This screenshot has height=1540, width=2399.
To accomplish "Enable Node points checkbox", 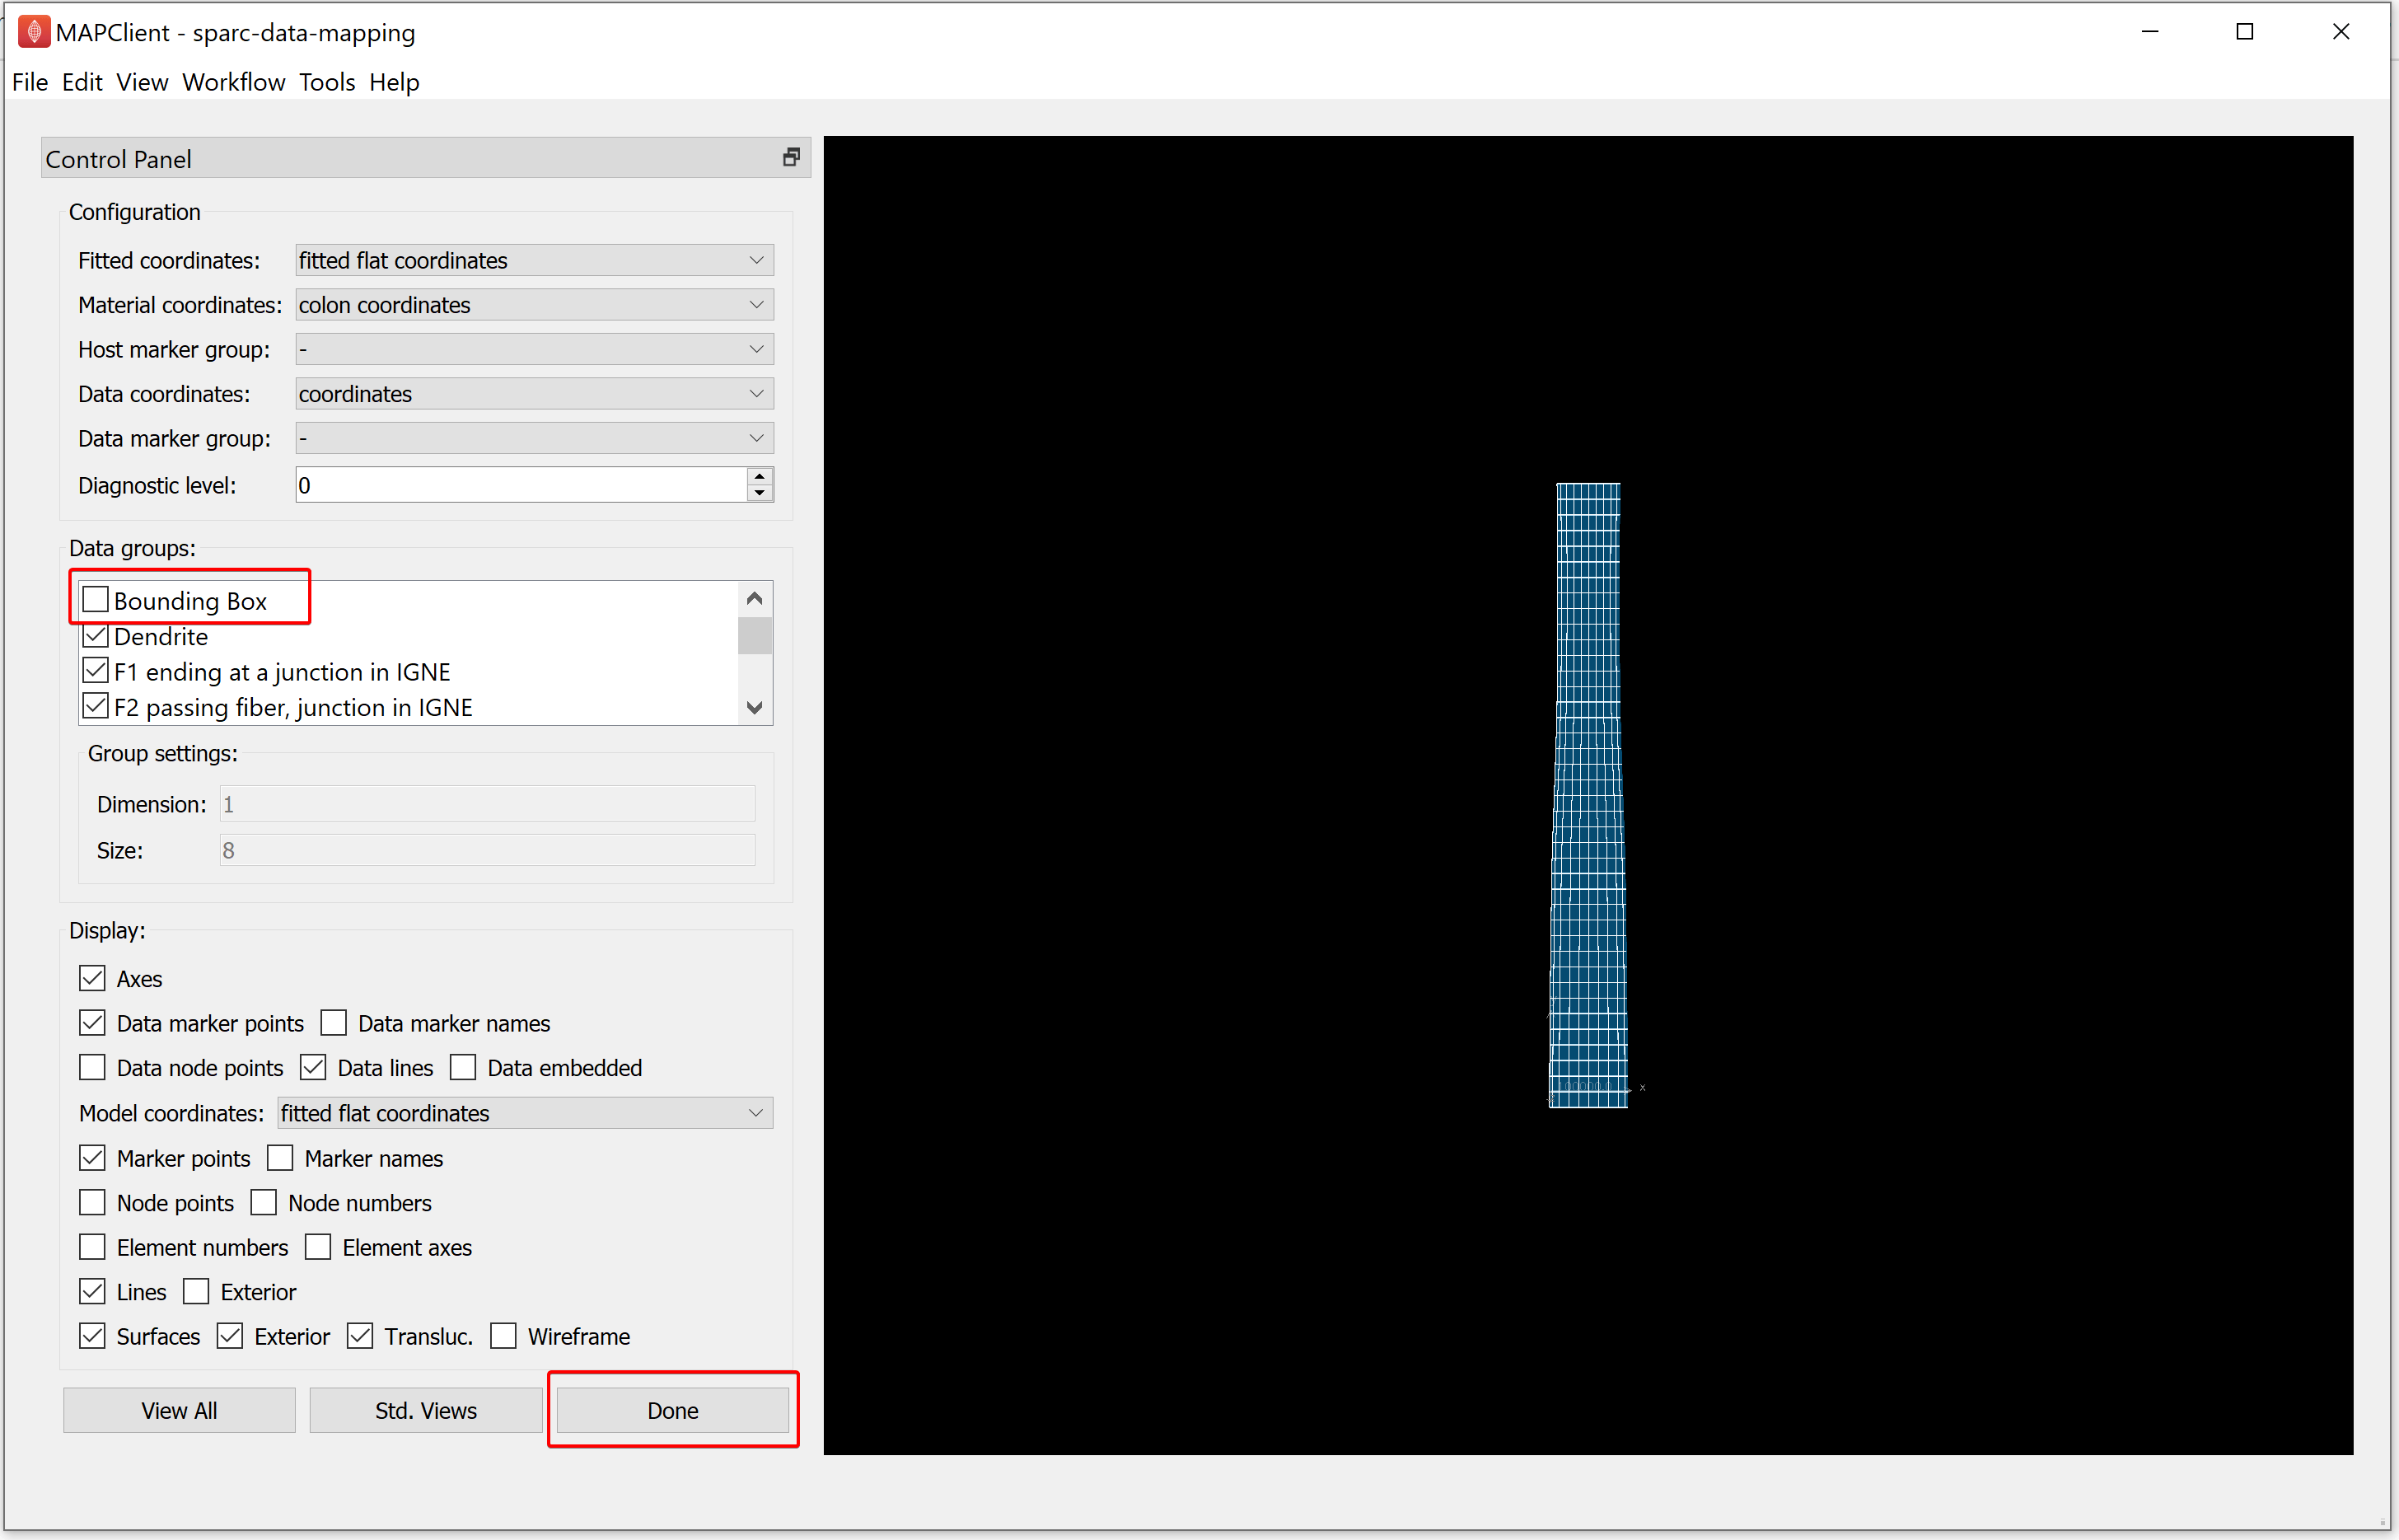I will [92, 1202].
